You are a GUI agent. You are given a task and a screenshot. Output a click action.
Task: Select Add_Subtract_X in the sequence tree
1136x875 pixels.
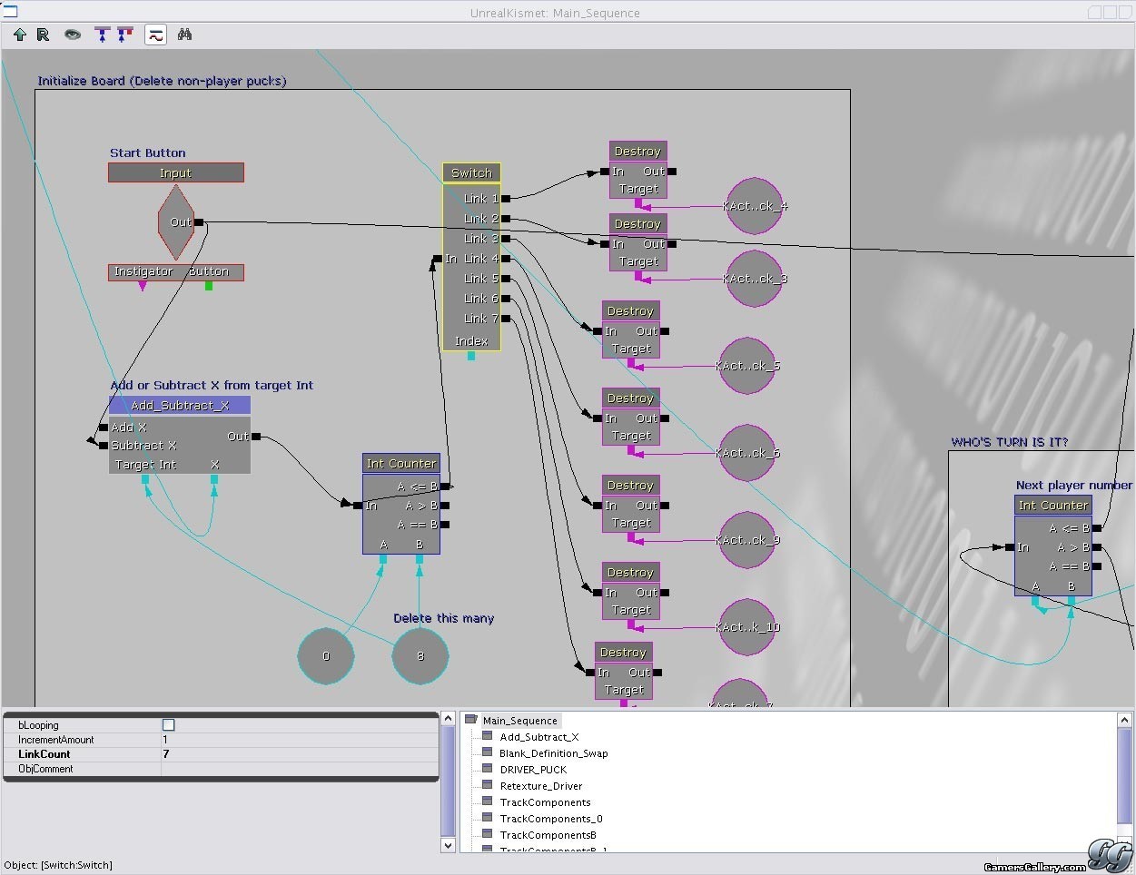(538, 737)
